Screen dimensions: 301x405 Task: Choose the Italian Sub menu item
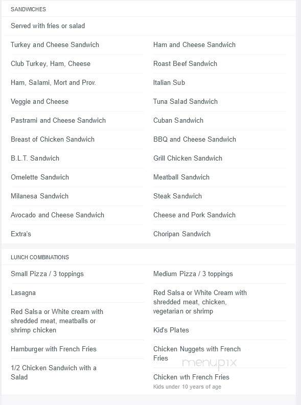[x=169, y=83]
